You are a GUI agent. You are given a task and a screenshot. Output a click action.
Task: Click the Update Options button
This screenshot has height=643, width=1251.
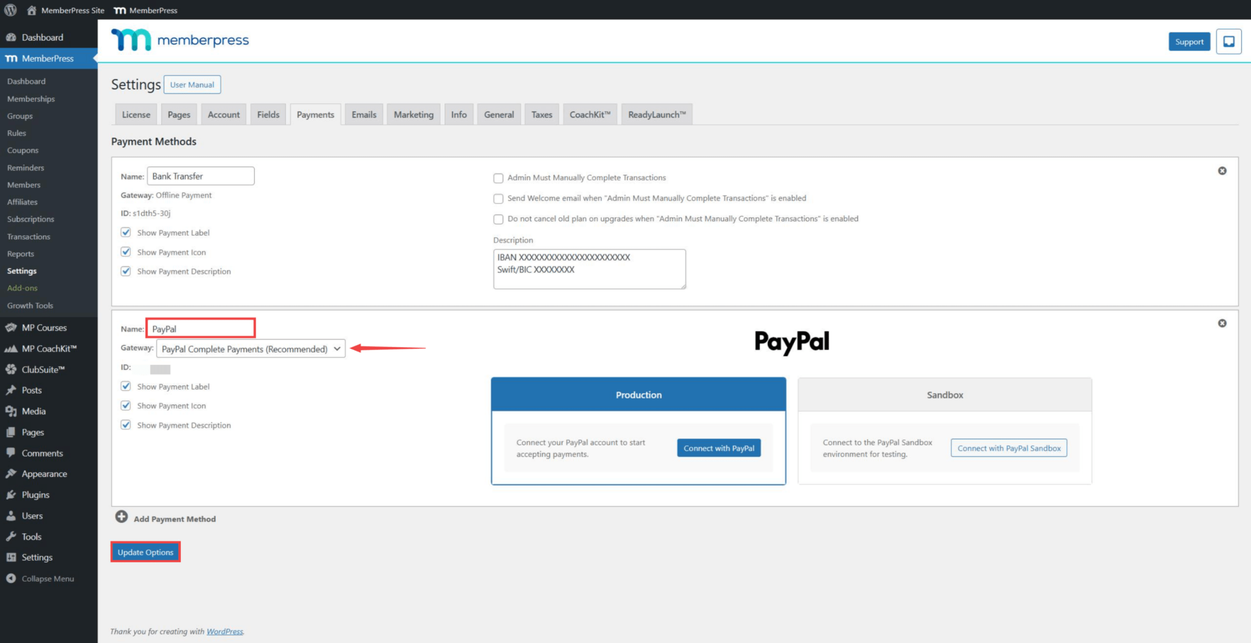(145, 552)
